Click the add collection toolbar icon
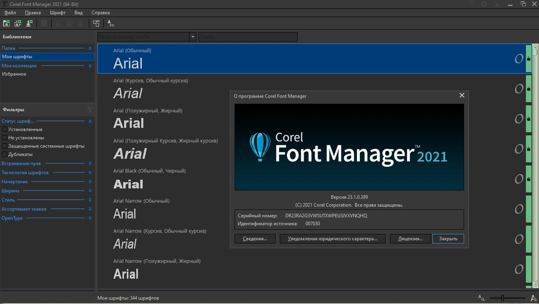The image size is (539, 304). (18, 23)
